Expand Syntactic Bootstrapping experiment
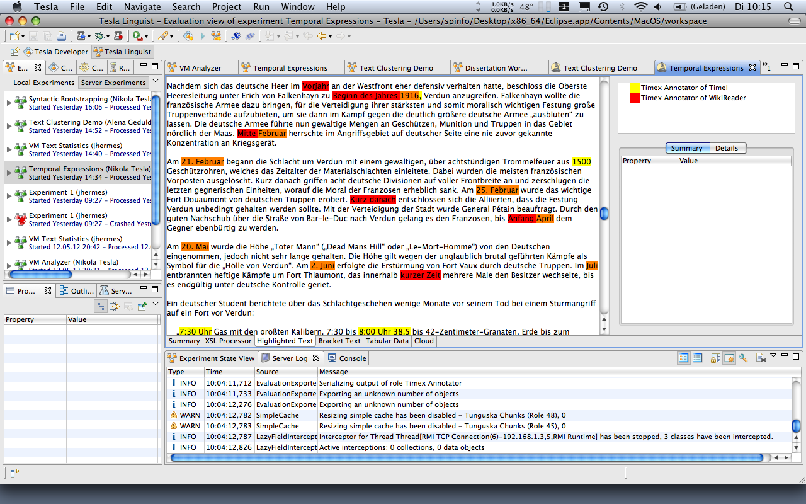This screenshot has height=504, width=806. coord(9,103)
